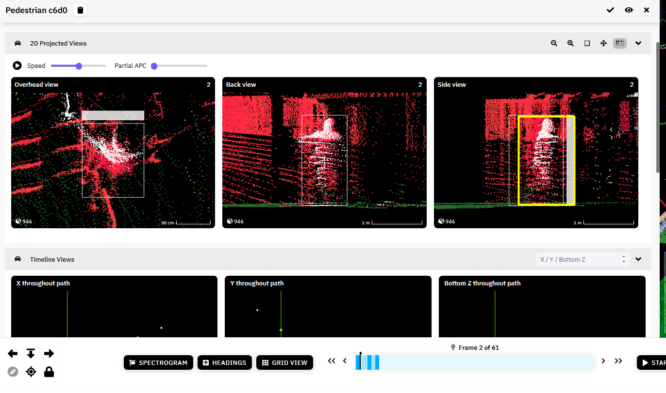Click the greyed compass icon
Image resolution: width=666 pixels, height=393 pixels.
click(x=13, y=372)
